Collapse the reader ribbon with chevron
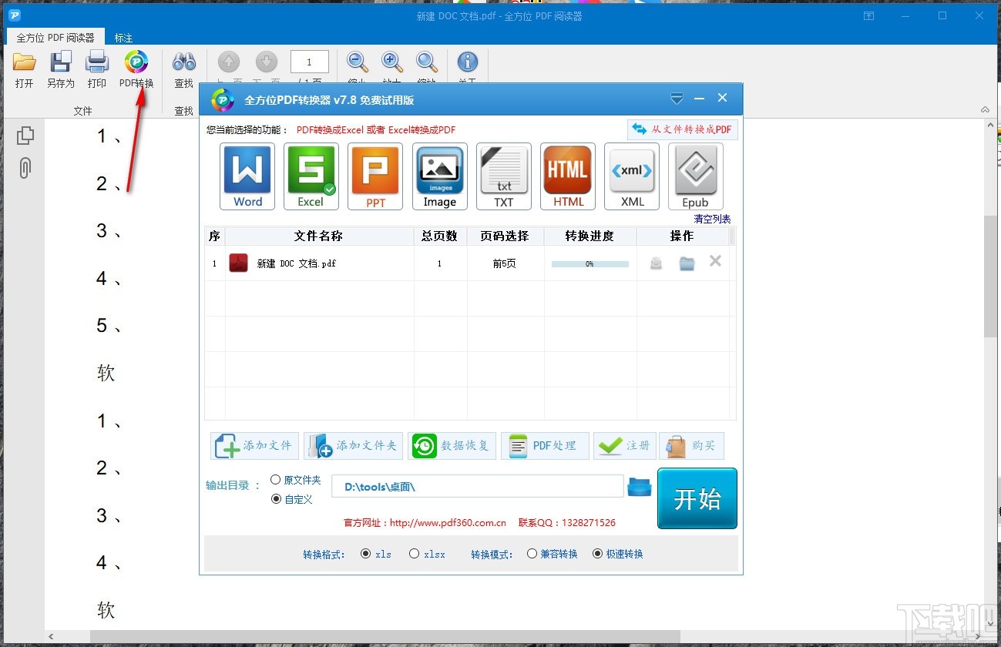Viewport: 1001px width, 647px height. (985, 110)
